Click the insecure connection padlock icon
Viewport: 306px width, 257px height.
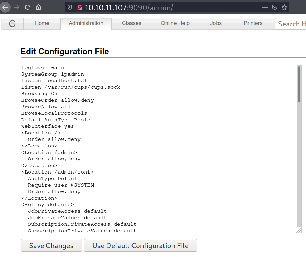[79, 7]
